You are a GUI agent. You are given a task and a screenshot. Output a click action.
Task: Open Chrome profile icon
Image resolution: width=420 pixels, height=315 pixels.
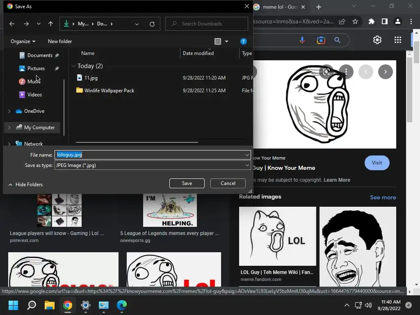pyautogui.click(x=398, y=21)
